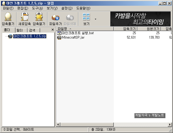The width and height of the screenshot is (173, 133).
Task: Open the dropdown arrow beside 보기
Action: 96,19
